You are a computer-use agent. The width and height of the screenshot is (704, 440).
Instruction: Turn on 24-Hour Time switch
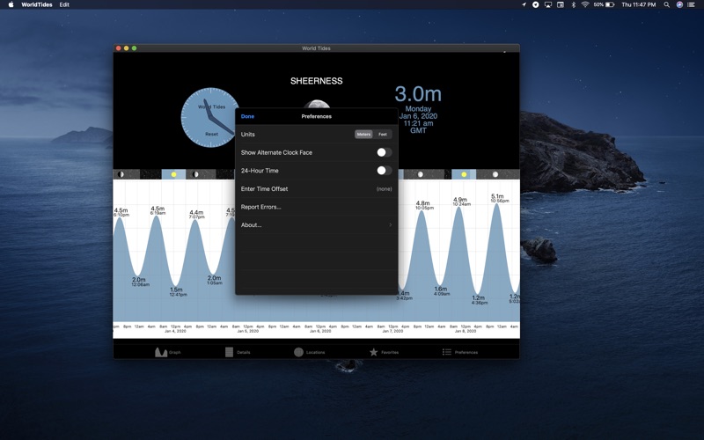pos(384,171)
